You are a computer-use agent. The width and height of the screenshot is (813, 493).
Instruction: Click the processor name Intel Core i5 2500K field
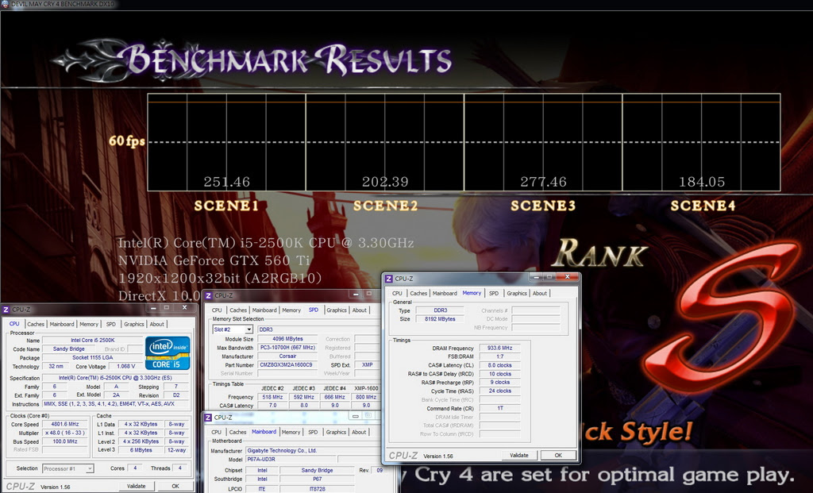click(92, 341)
